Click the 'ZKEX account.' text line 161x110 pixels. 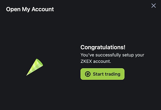pos(96,61)
